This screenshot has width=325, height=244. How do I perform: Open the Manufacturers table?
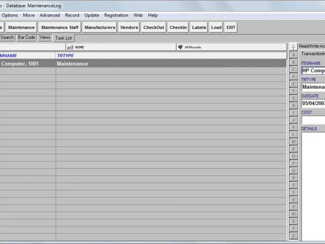(x=100, y=27)
